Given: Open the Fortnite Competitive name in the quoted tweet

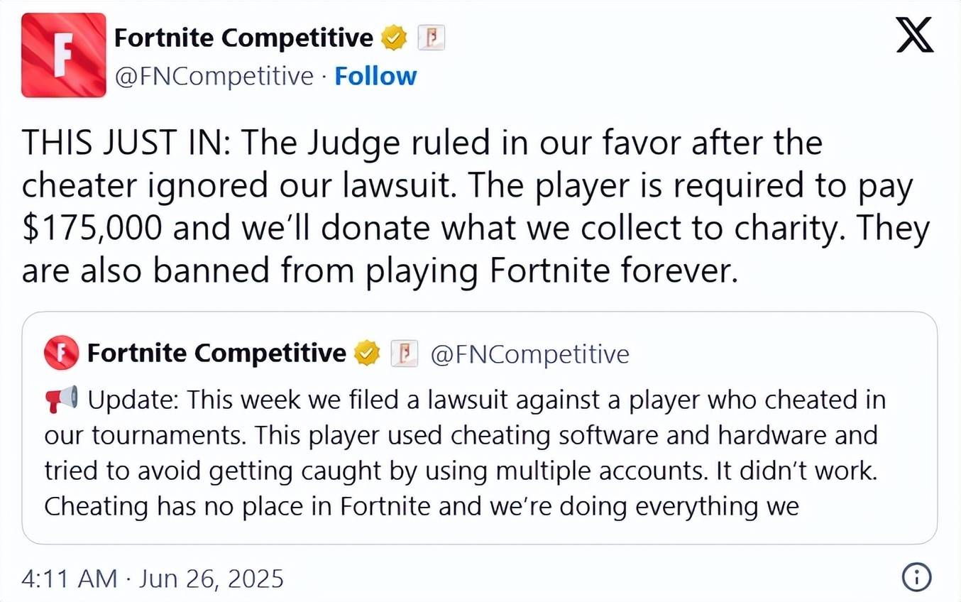Looking at the screenshot, I should 216,353.
